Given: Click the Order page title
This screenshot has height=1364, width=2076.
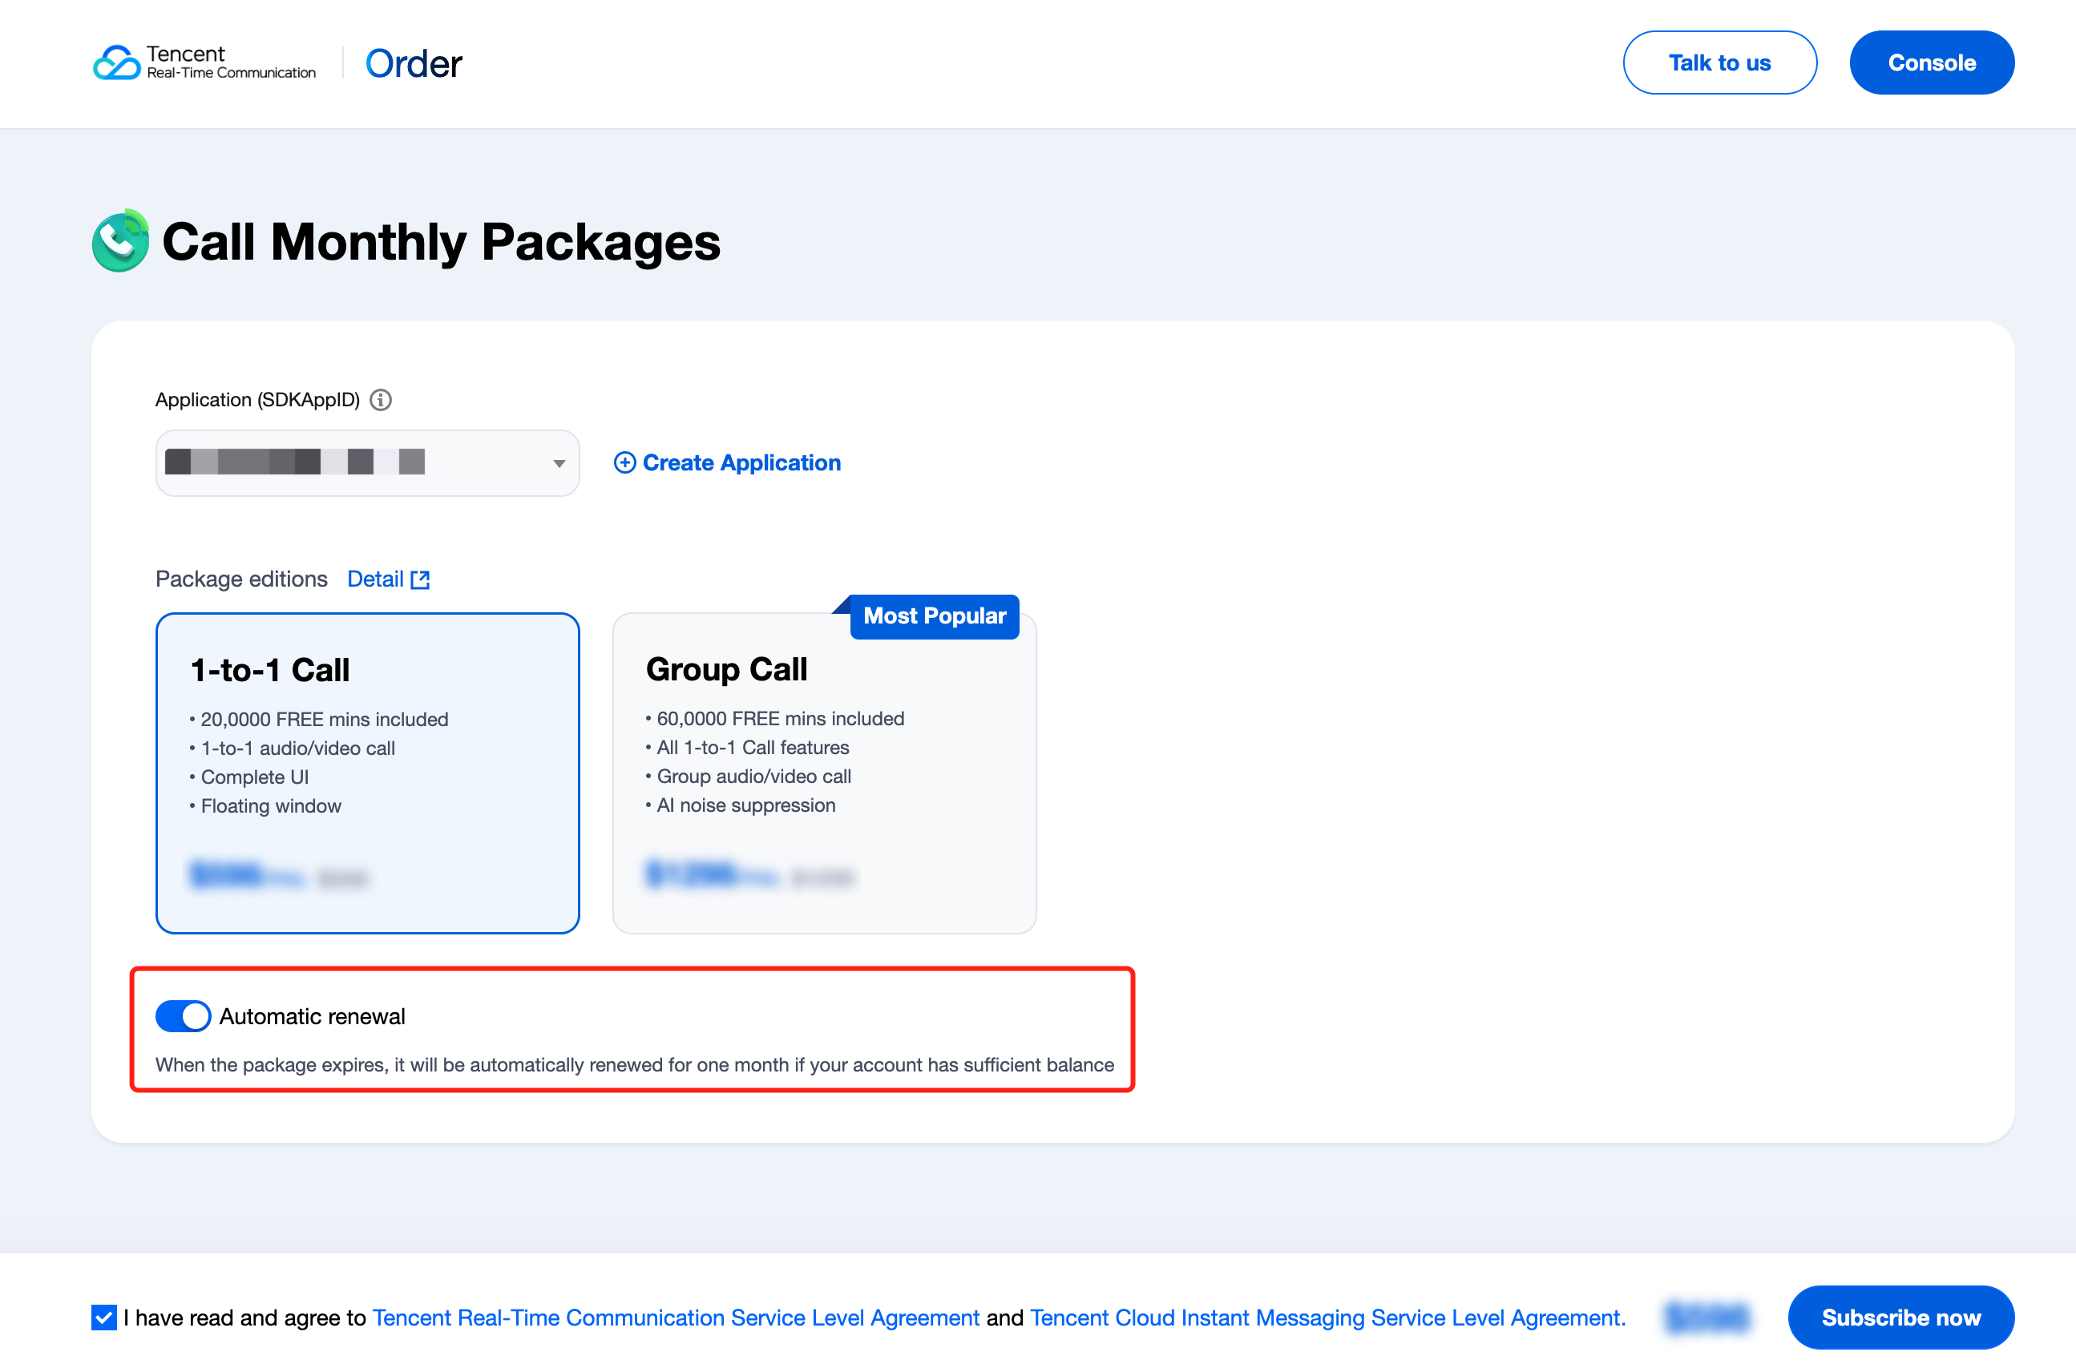Looking at the screenshot, I should pyautogui.click(x=414, y=63).
